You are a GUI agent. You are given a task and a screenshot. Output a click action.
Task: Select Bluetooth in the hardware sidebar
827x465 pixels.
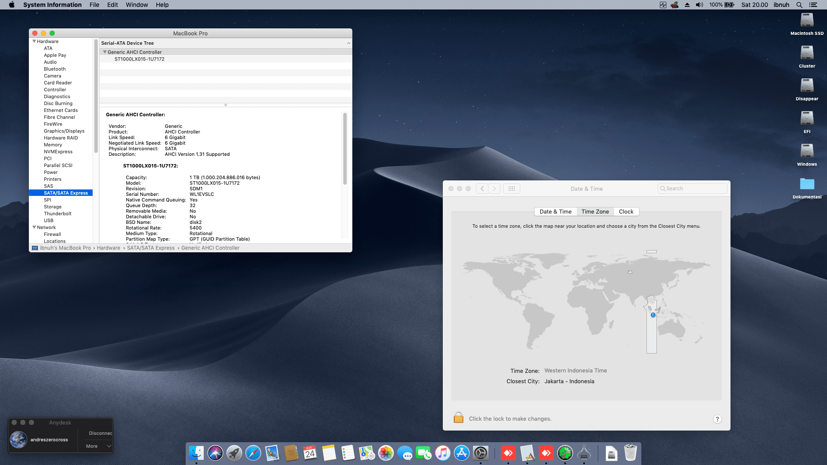[x=55, y=69]
